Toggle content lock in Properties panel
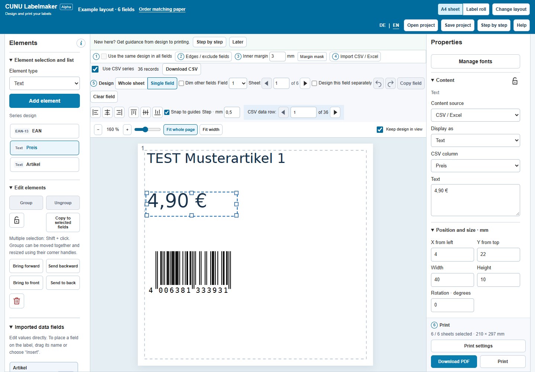535x372 pixels. [515, 81]
